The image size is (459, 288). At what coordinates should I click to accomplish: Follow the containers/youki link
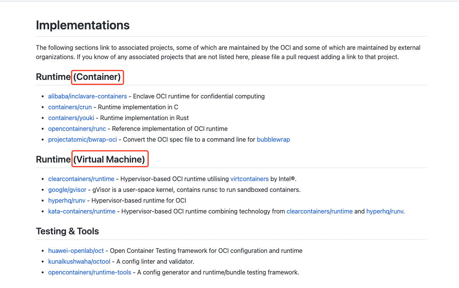coord(71,118)
